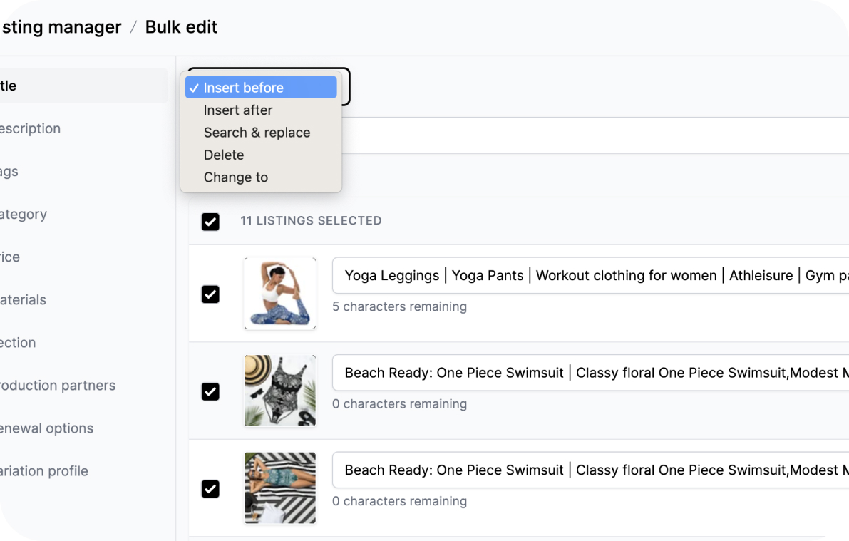
Task: Choose 'Search & replace' option
Action: (257, 133)
